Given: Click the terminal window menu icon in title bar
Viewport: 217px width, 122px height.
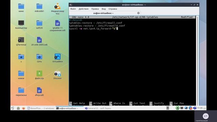Looking at the screenshot, I should [x=71, y=5].
